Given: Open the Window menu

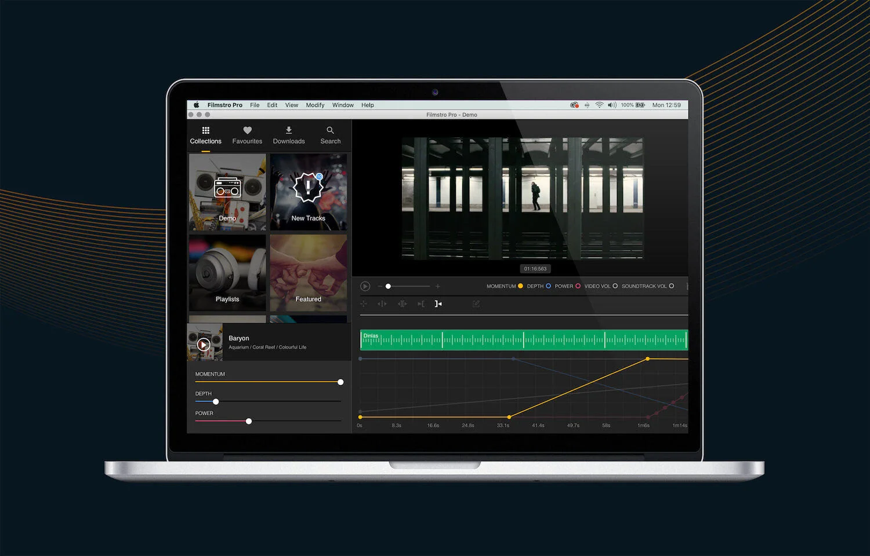Looking at the screenshot, I should tap(342, 105).
